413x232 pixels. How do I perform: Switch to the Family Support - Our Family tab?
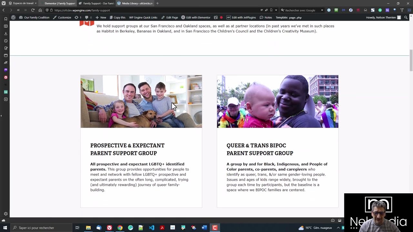coord(96,3)
